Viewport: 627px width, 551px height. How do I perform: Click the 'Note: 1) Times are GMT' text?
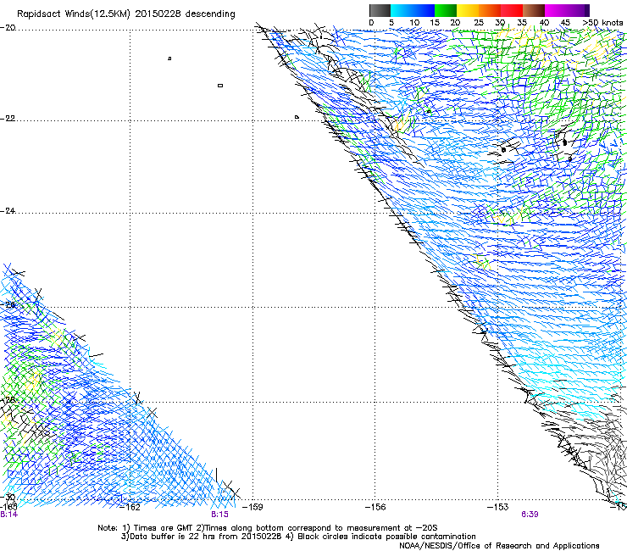pos(147,528)
